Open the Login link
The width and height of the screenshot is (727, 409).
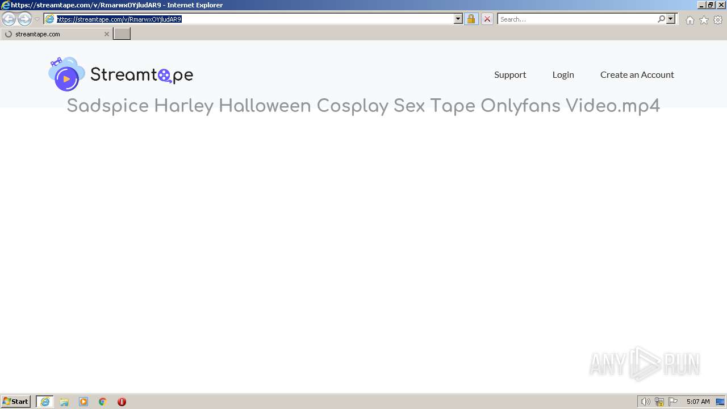563,74
